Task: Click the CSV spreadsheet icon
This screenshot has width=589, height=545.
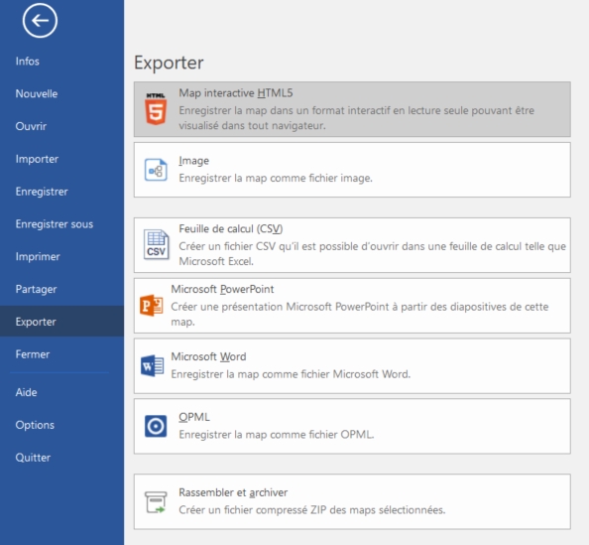Action: (x=156, y=245)
